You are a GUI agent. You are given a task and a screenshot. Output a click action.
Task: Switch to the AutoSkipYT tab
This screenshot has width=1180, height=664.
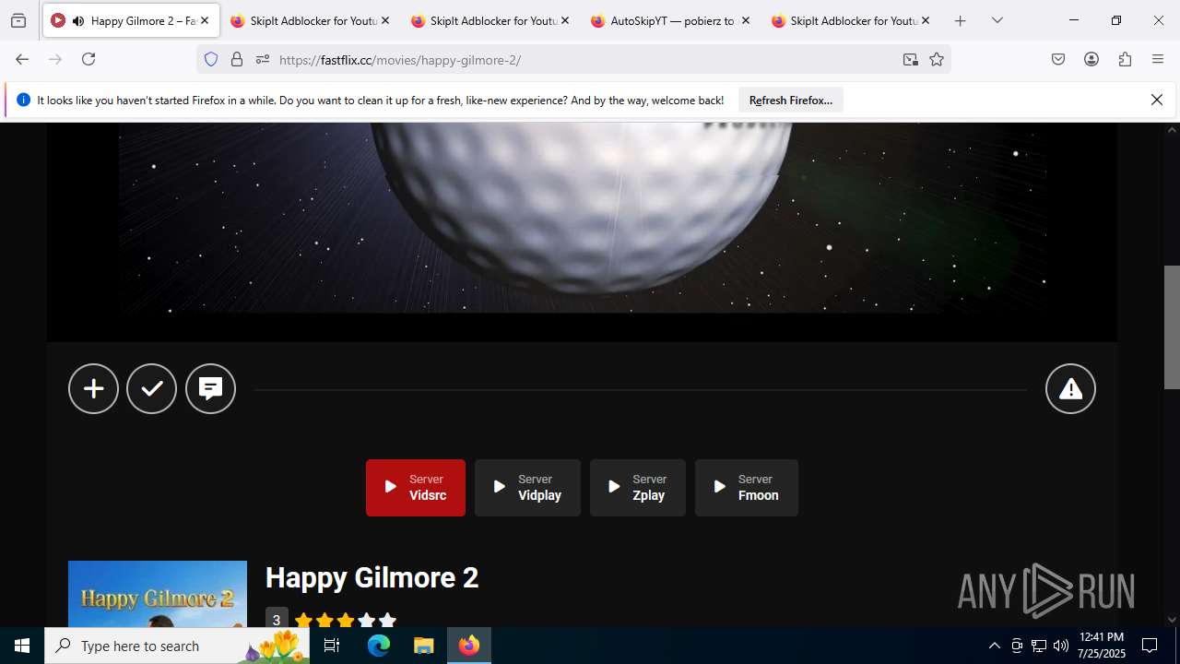670,20
